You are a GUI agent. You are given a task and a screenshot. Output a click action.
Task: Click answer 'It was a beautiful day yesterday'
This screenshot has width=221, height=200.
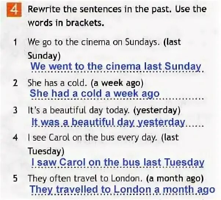[x=108, y=122]
